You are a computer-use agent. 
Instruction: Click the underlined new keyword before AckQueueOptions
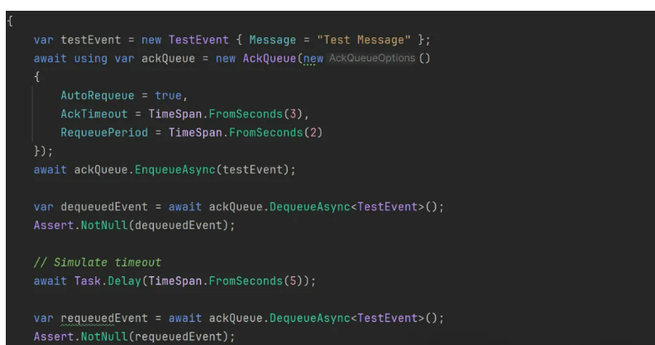click(x=313, y=59)
